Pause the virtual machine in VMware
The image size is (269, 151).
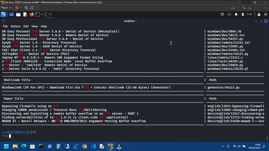click(x=17, y=8)
